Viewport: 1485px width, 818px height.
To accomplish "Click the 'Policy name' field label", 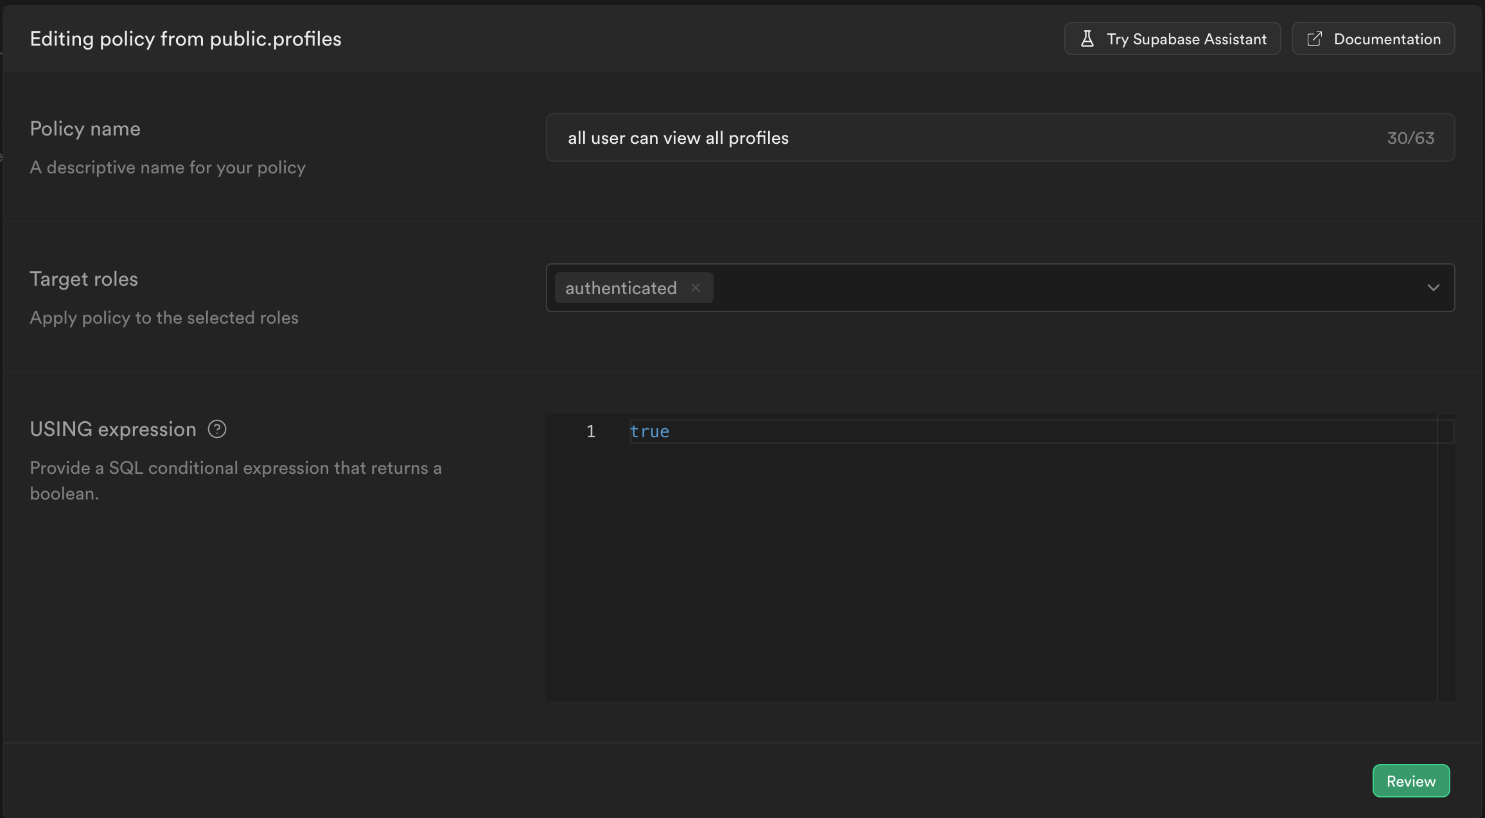I will [85, 129].
